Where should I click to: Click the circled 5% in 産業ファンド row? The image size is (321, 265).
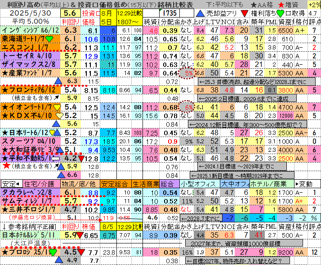(187, 73)
